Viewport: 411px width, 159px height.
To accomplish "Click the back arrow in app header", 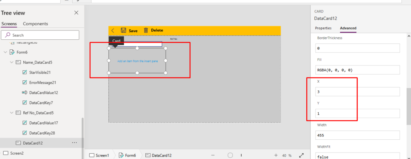I will (113, 31).
